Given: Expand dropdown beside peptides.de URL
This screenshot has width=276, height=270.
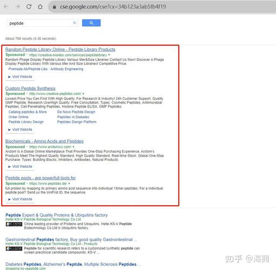Looking at the screenshot, I should pyautogui.click(x=69, y=184).
